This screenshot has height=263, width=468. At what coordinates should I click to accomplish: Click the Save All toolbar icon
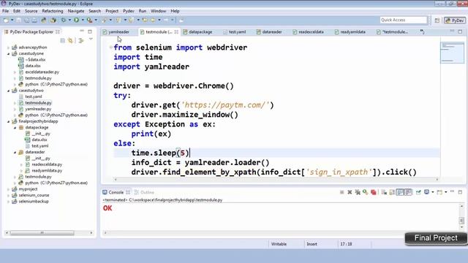pyautogui.click(x=26, y=20)
